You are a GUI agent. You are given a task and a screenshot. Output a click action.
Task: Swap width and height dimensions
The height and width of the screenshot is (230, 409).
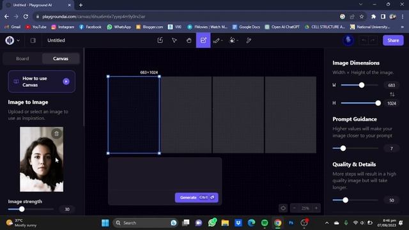pyautogui.click(x=392, y=95)
